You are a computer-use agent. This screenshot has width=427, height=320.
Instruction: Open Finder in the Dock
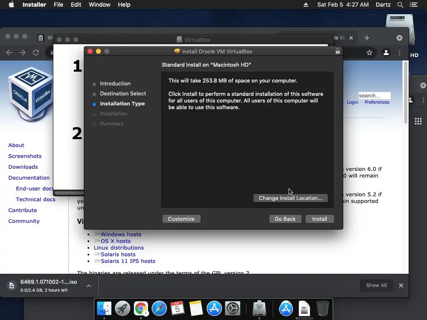(104, 309)
